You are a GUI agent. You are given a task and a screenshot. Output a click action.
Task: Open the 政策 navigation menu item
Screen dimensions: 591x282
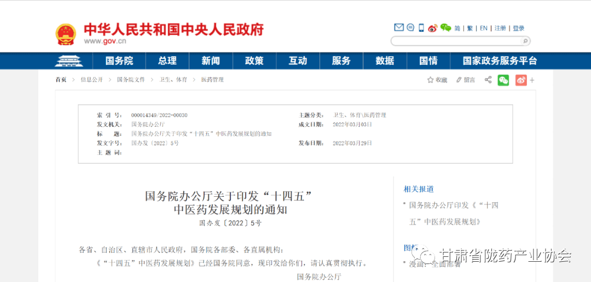[x=254, y=61]
